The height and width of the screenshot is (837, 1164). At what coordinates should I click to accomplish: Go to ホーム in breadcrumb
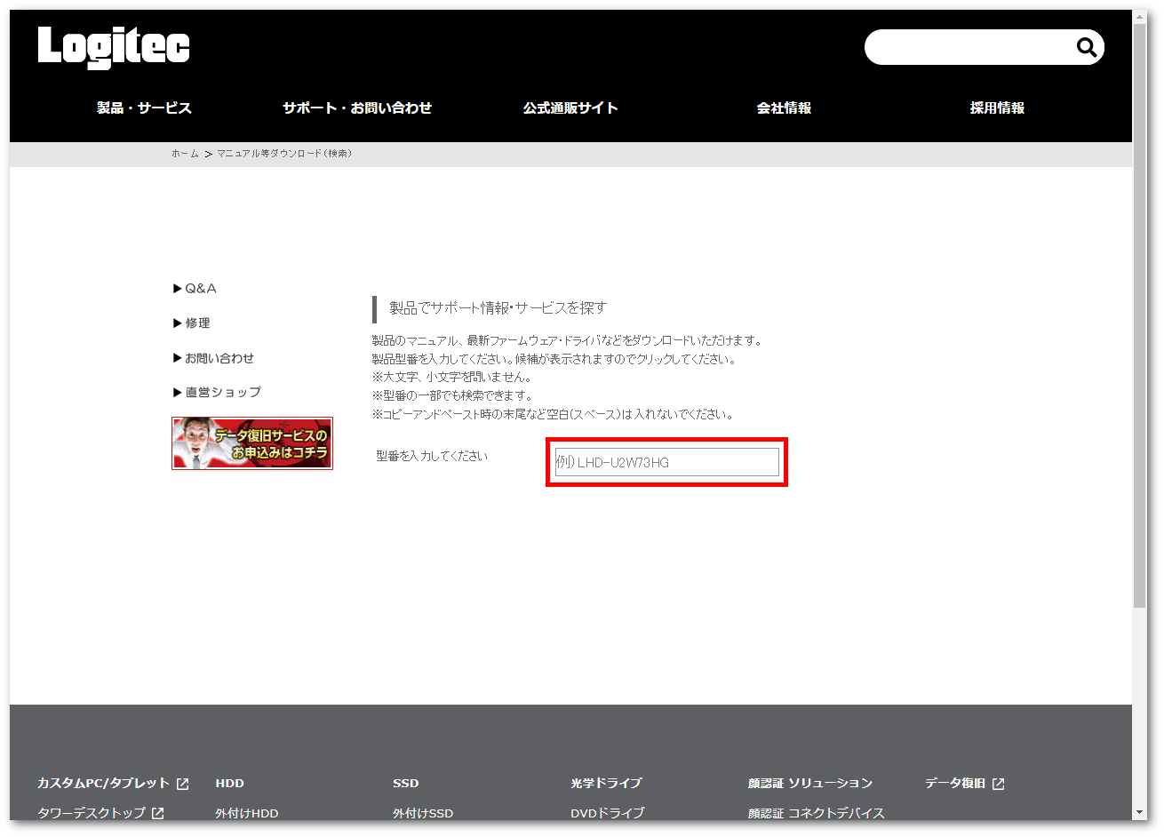click(x=185, y=154)
